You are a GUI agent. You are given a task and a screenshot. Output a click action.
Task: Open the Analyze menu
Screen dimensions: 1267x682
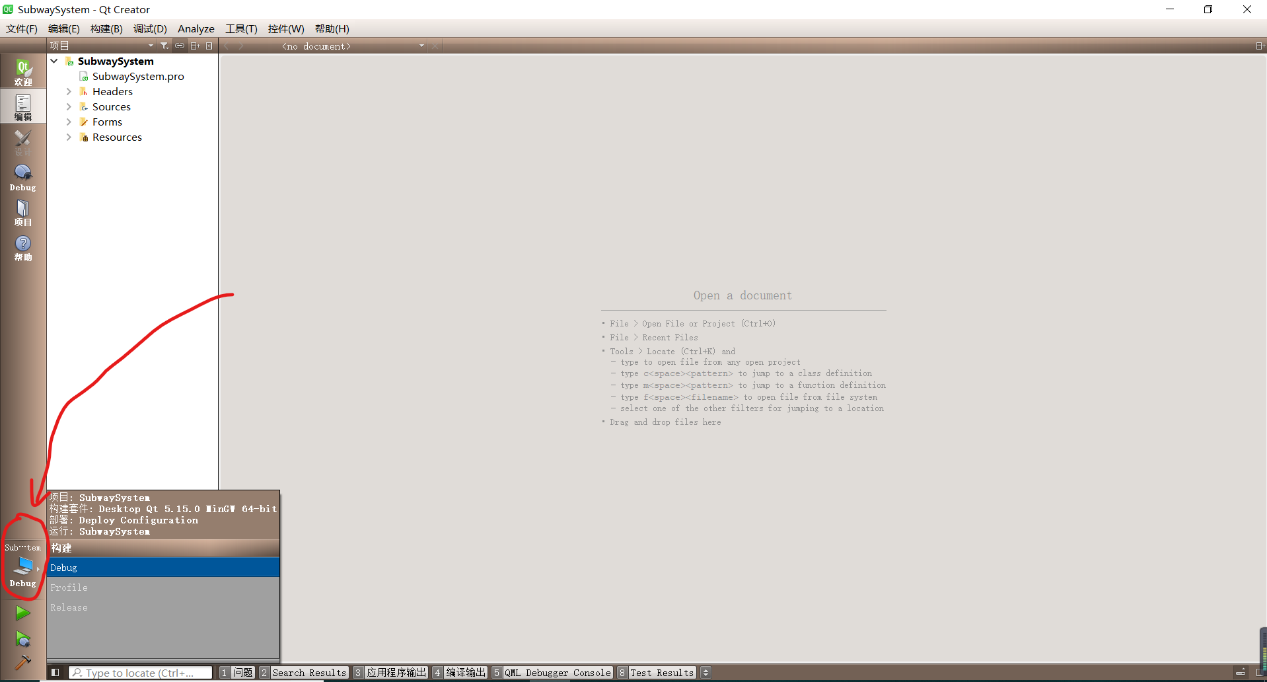(196, 28)
